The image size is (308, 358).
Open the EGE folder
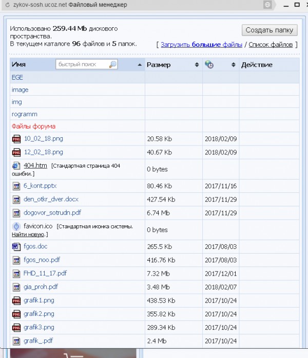[x=17, y=77]
